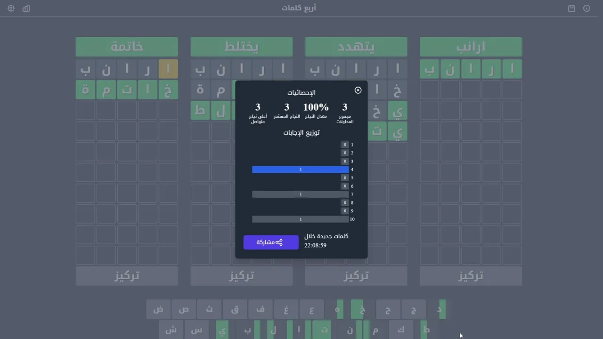Tap the ف key on keyboard
Image resolution: width=603 pixels, height=339 pixels.
(260, 309)
